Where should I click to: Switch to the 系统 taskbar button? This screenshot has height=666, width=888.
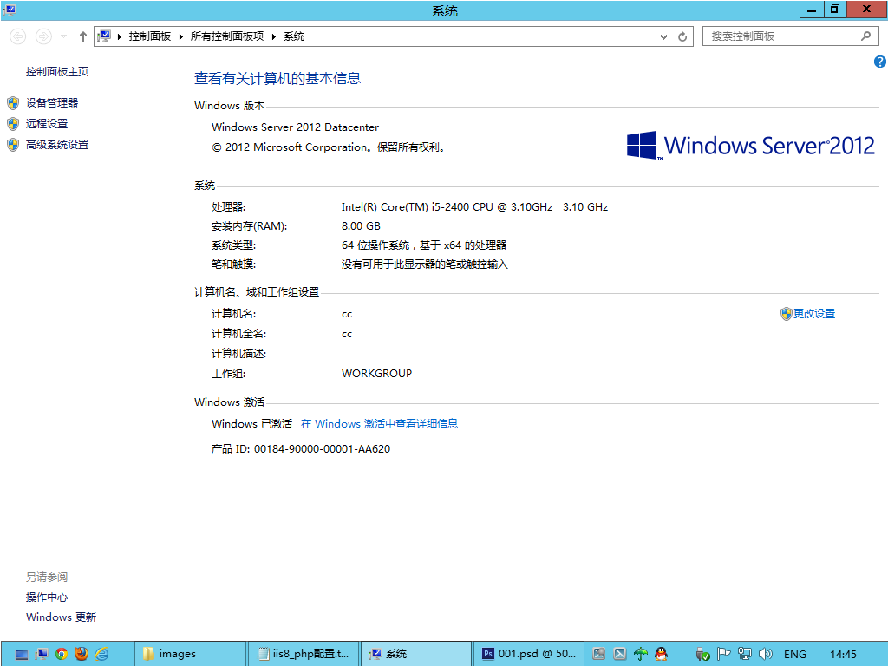tap(415, 654)
